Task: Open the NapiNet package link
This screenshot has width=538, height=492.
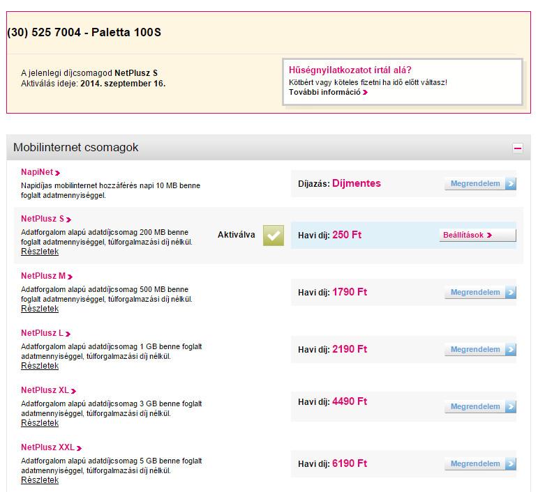Action: [40, 172]
